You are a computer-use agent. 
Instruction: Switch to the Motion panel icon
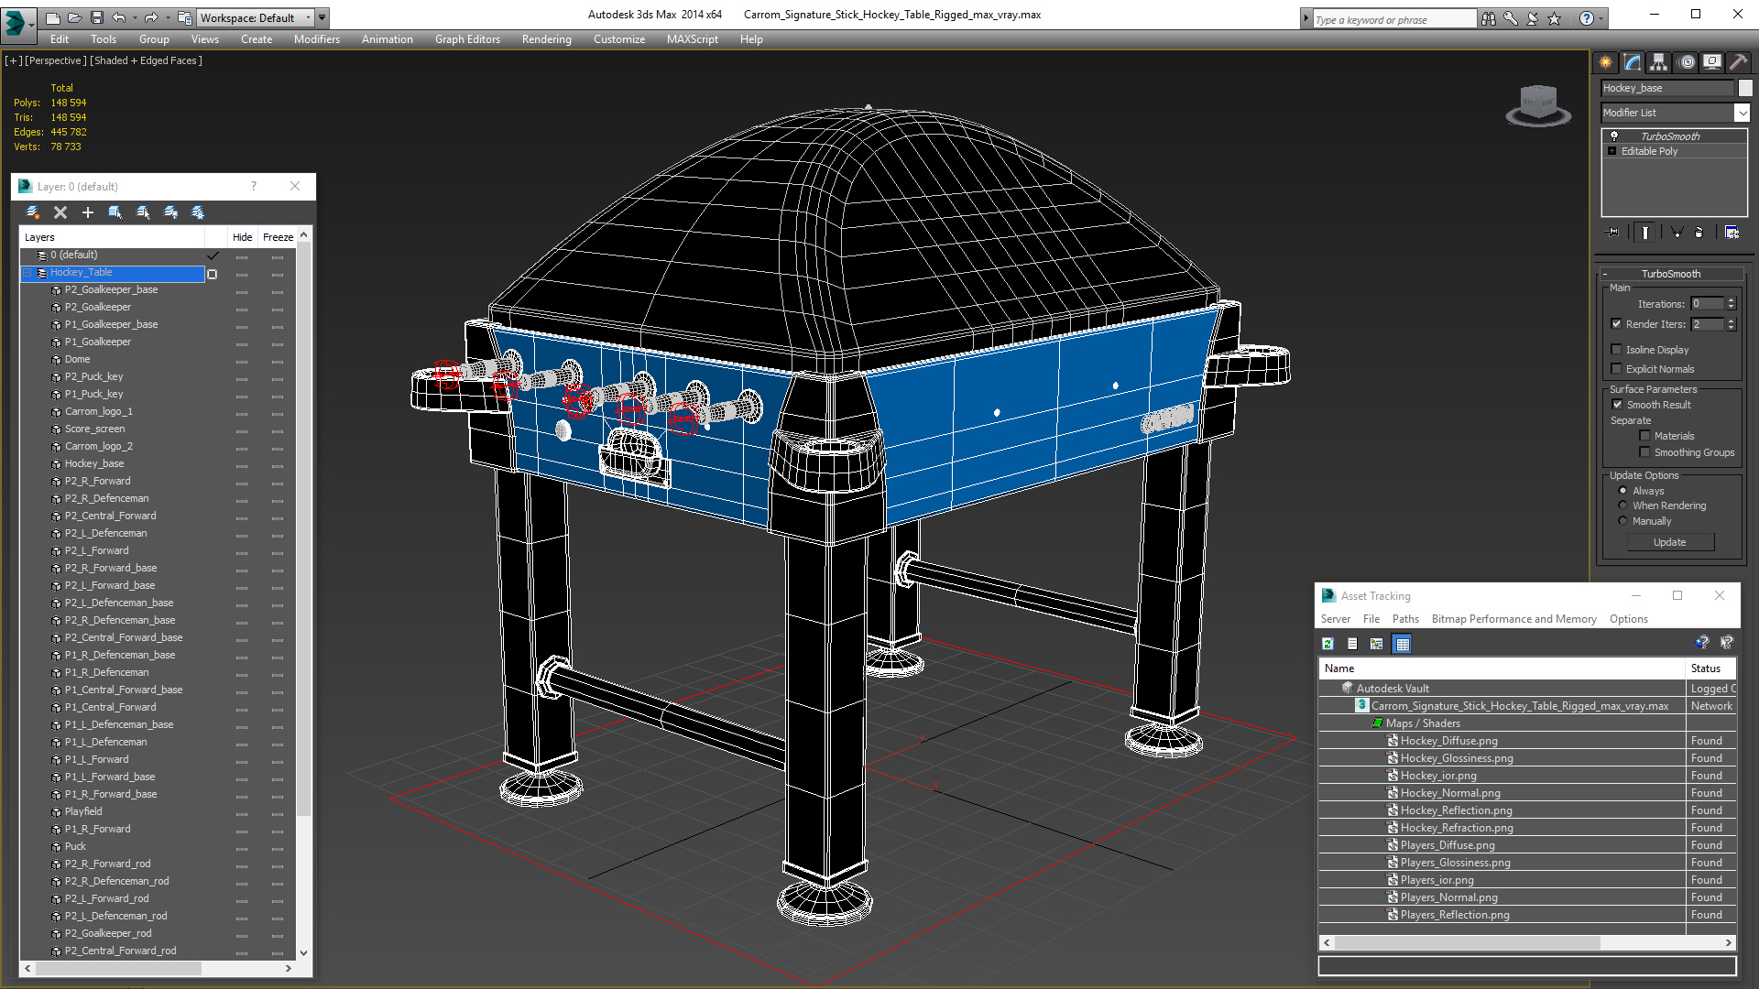(1687, 62)
